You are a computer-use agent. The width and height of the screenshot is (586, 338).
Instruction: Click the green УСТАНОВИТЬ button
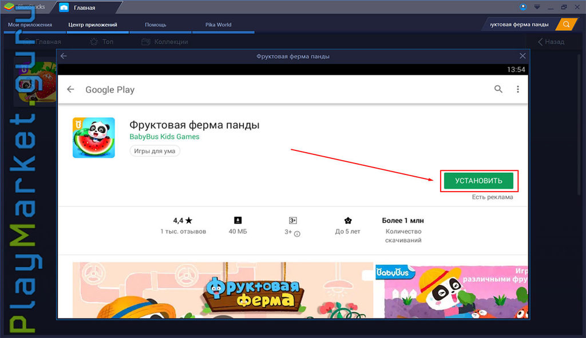point(479,181)
